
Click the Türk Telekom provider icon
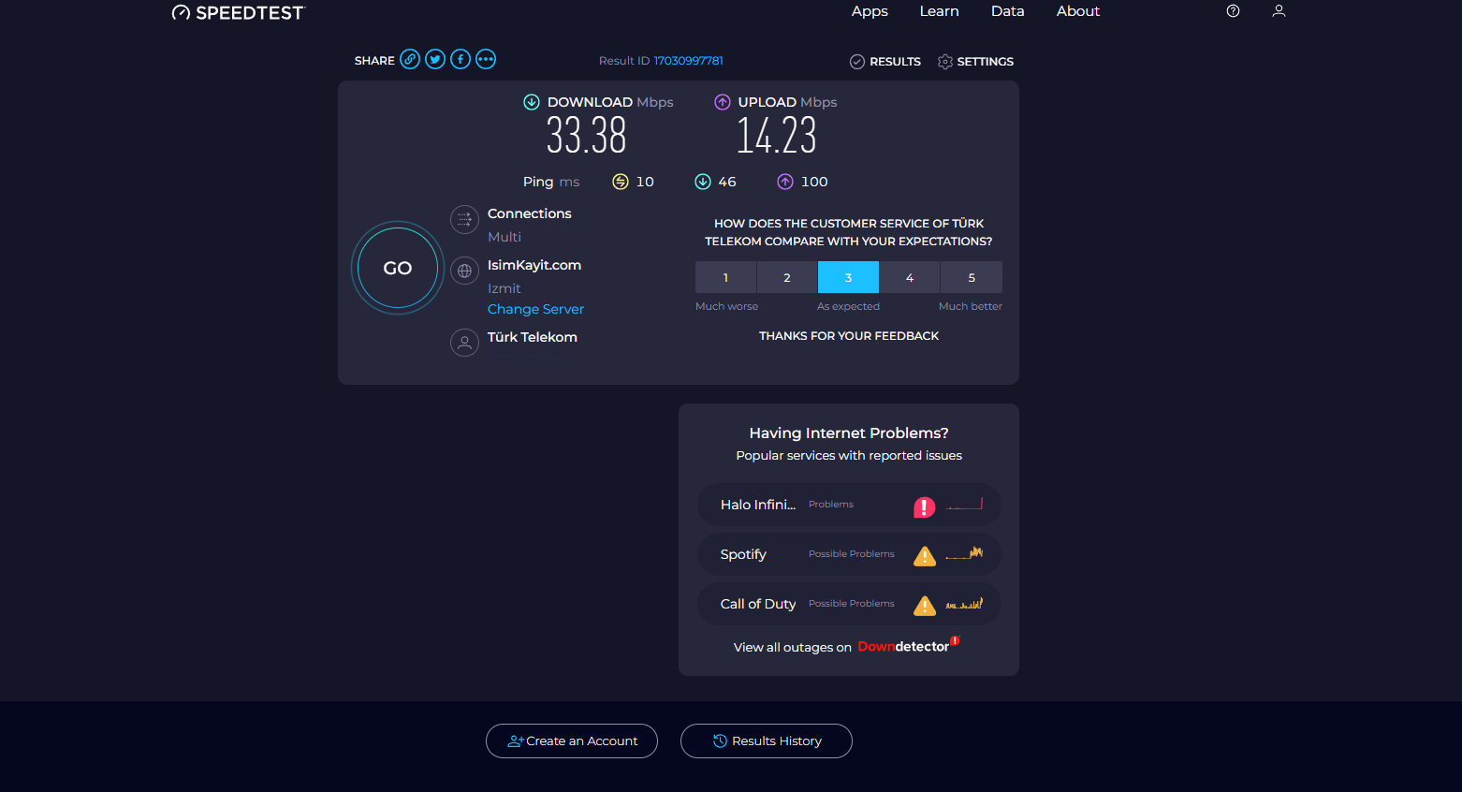pos(464,343)
